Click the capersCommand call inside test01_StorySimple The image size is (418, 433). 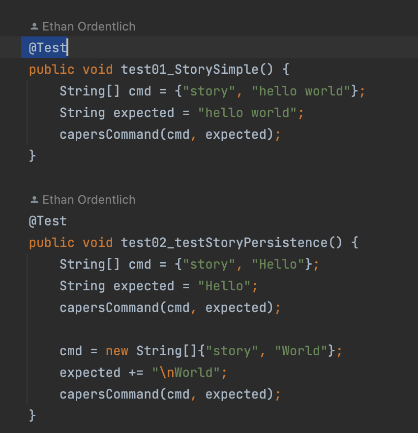pyautogui.click(x=108, y=134)
